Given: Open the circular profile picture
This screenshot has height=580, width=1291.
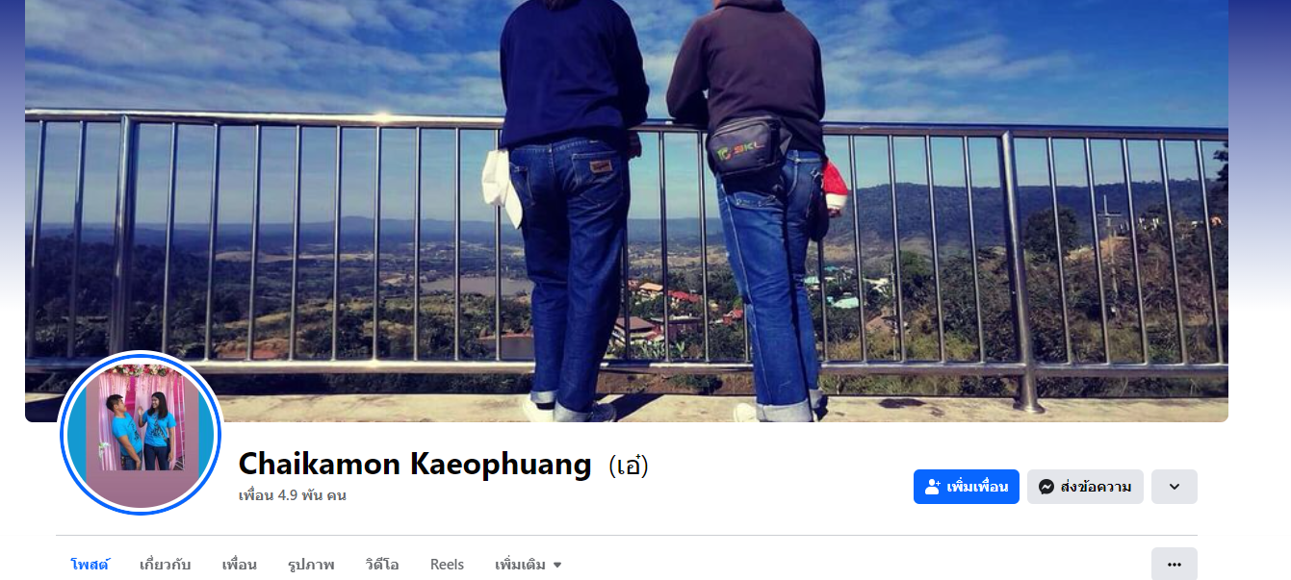Looking at the screenshot, I should (x=141, y=434).
